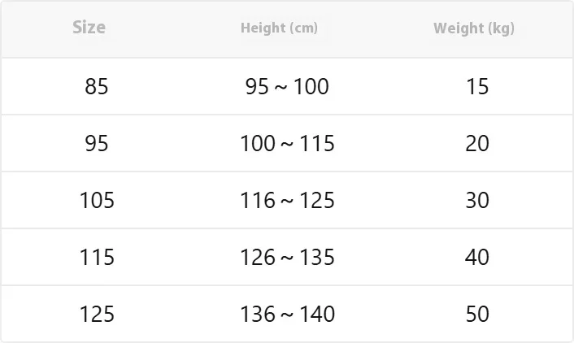
Task: Click the tilde in the 116 ~ 125 range
Action: tap(287, 202)
